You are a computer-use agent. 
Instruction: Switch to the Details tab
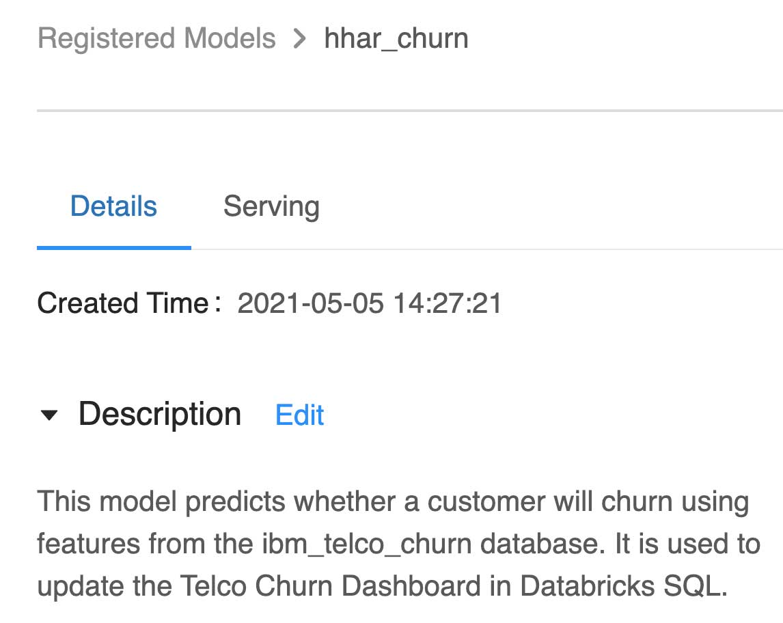(x=113, y=206)
